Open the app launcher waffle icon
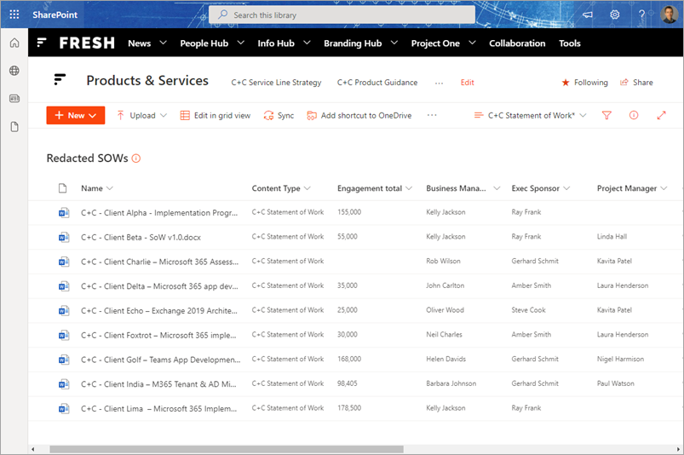Screen dimensions: 684x455 click(x=14, y=14)
